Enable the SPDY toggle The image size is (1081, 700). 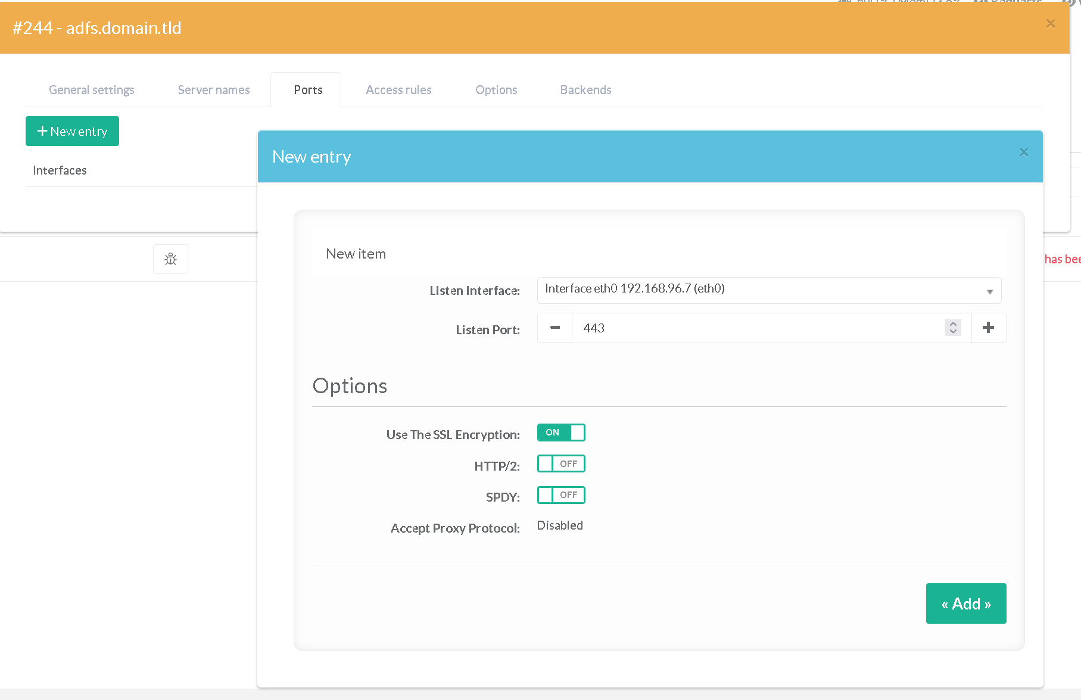pyautogui.click(x=560, y=495)
